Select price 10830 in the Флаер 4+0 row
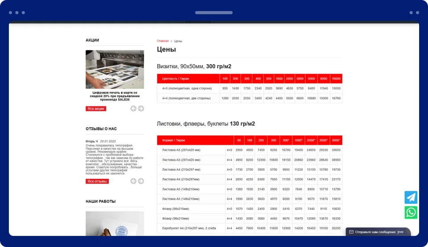Viewport: 428px width, 247px height. (336, 209)
